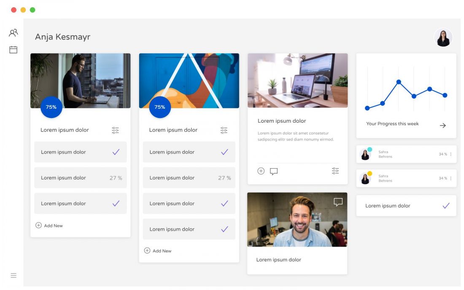
Task: Open the three-dot menu for Sahra Behrens with yellow dot
Action: [451, 178]
